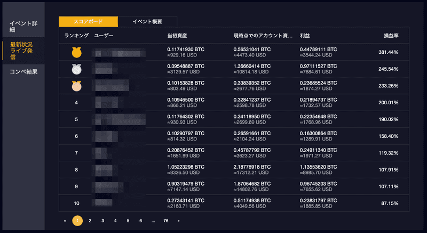Click the 158.40% profit rate value
427x233 pixels.
click(389, 136)
